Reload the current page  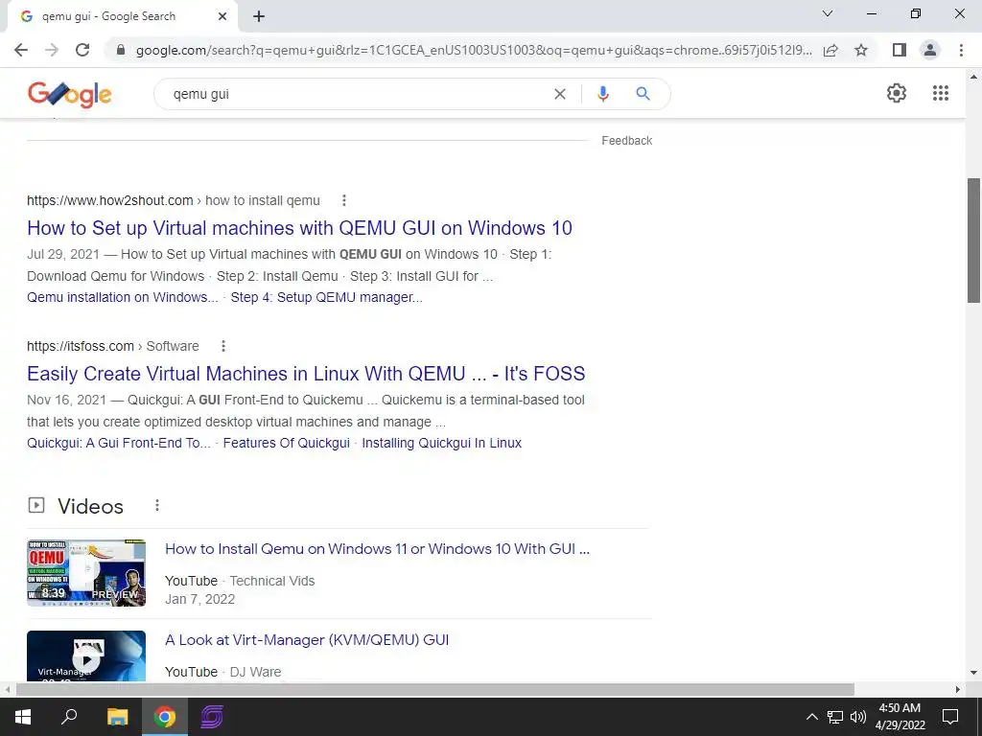tap(82, 50)
